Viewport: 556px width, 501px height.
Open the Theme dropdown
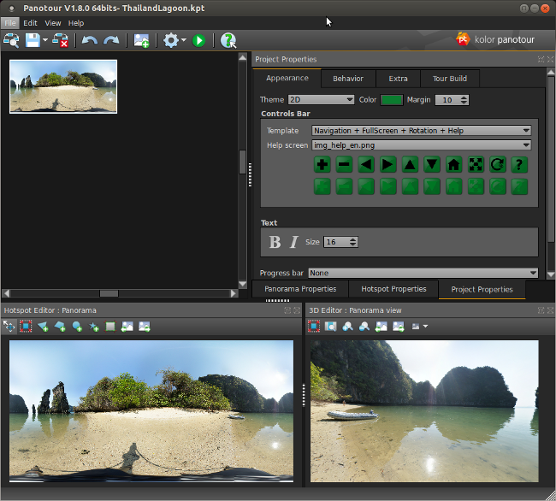pos(321,100)
